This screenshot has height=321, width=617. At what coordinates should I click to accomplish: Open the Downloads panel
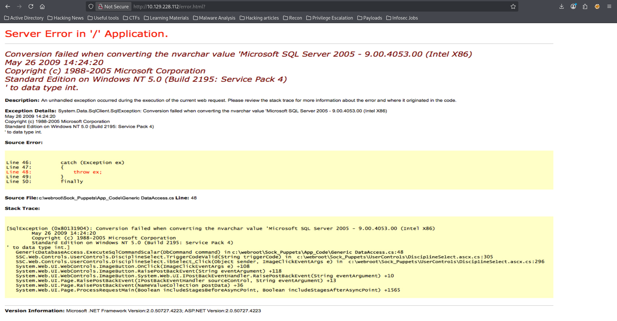click(x=561, y=6)
